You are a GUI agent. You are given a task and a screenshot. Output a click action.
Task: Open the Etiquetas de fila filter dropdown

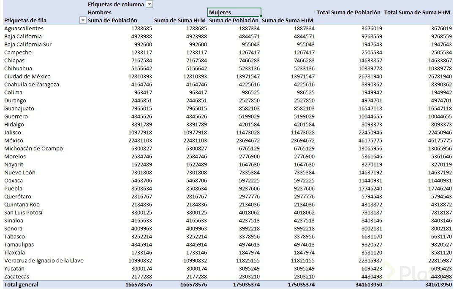click(83, 20)
